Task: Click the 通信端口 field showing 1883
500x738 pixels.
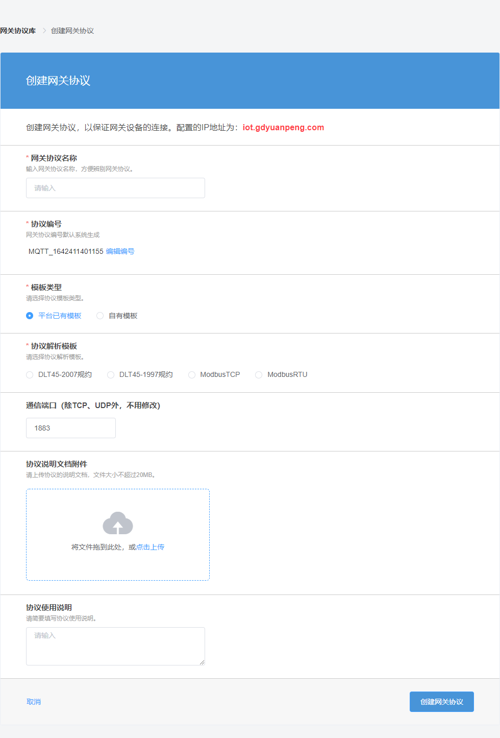Action: pyautogui.click(x=71, y=428)
